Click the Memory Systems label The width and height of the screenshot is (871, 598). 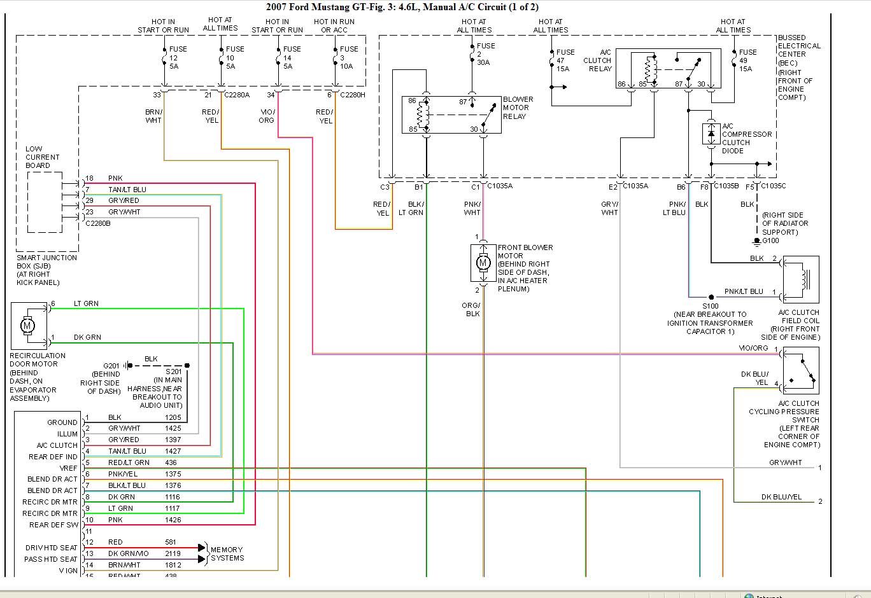(227, 553)
